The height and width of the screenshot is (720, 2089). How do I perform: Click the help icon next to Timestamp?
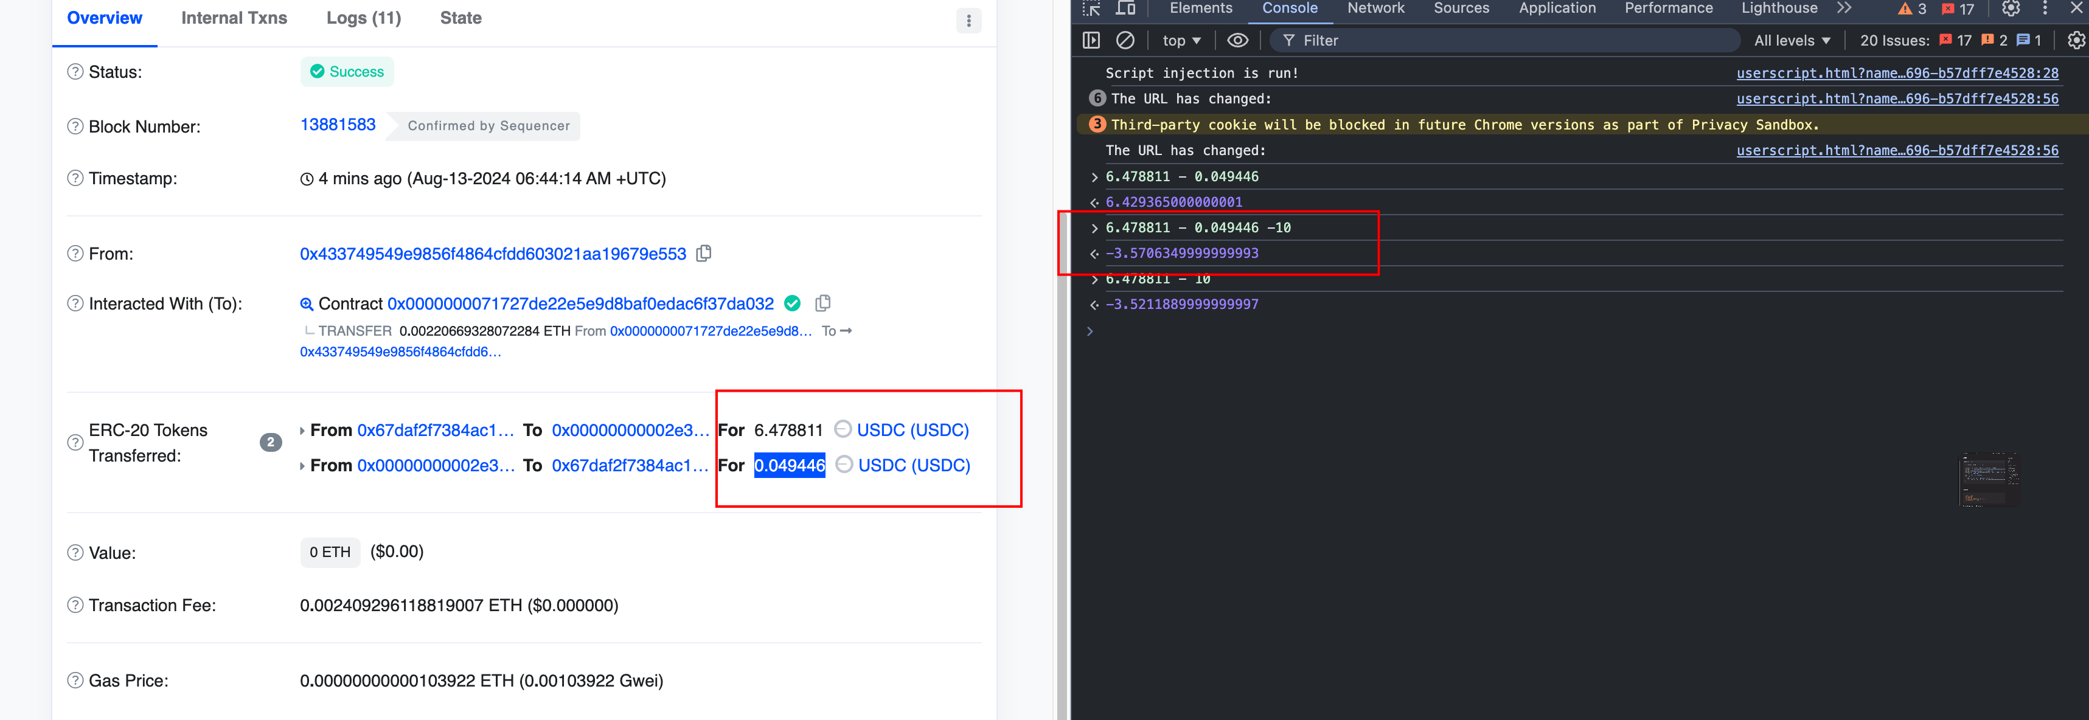tap(75, 178)
